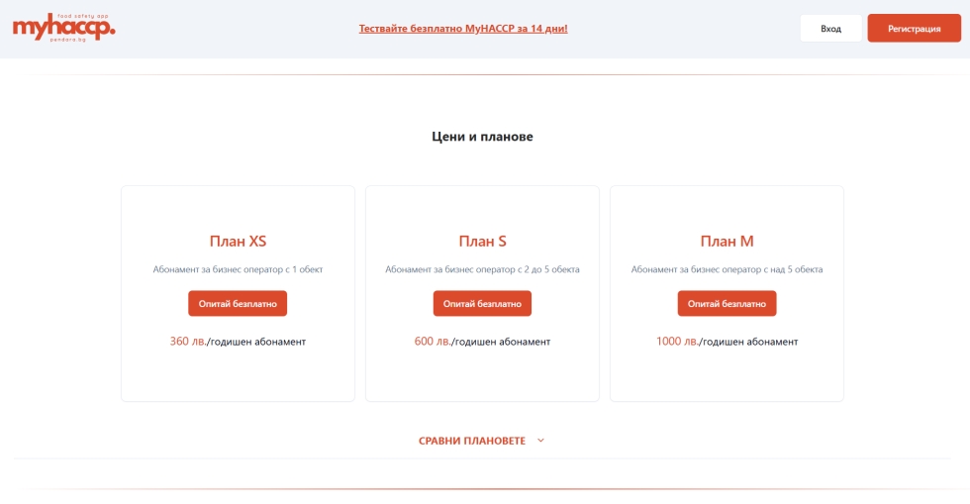Select the План XS title
Viewport: 970px width, 504px height.
click(x=238, y=242)
